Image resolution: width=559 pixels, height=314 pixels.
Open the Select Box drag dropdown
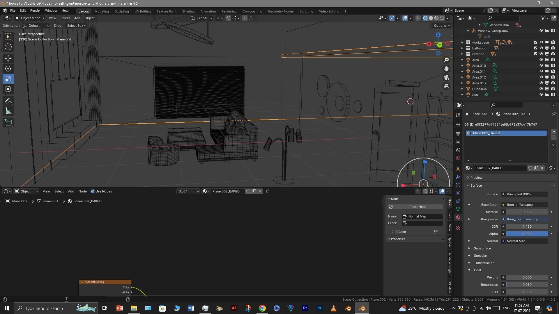click(76, 26)
